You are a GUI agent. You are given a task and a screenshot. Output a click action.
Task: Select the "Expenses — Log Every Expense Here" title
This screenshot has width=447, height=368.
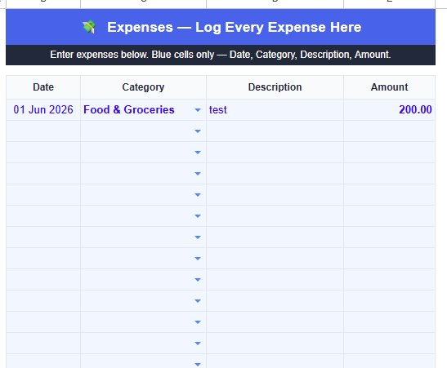coord(234,27)
